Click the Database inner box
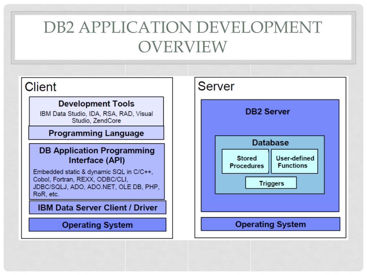 270,142
